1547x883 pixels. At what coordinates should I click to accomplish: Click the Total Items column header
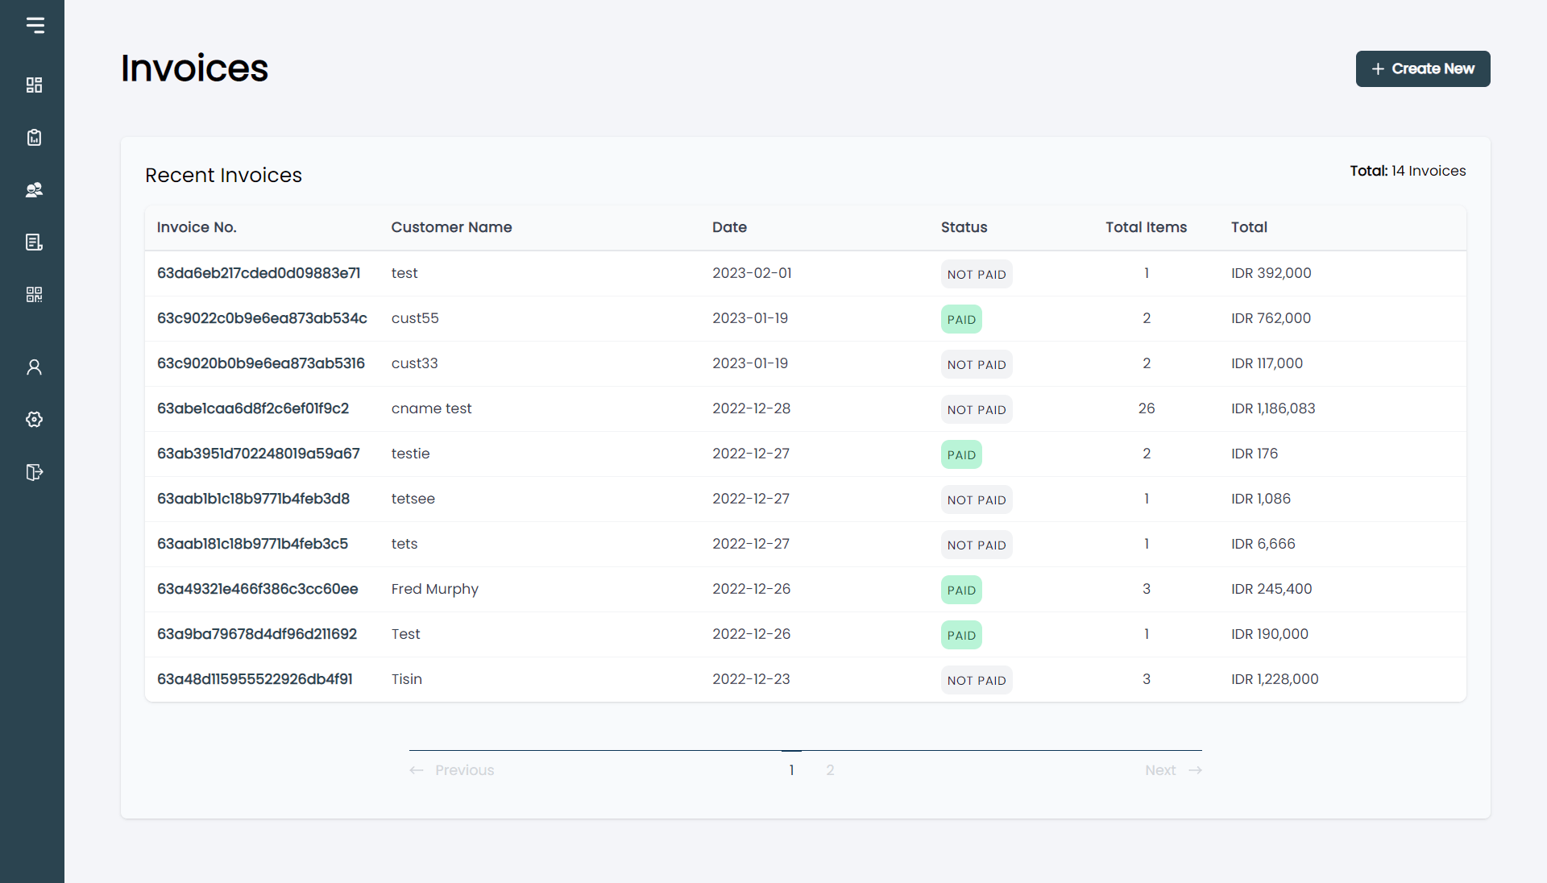tap(1146, 227)
